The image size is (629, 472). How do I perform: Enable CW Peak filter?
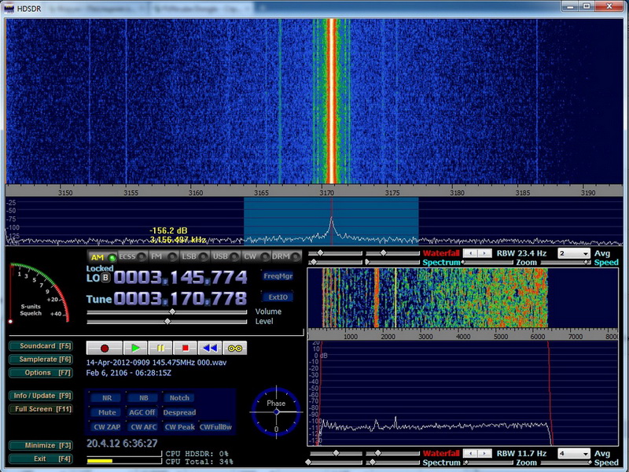(179, 427)
